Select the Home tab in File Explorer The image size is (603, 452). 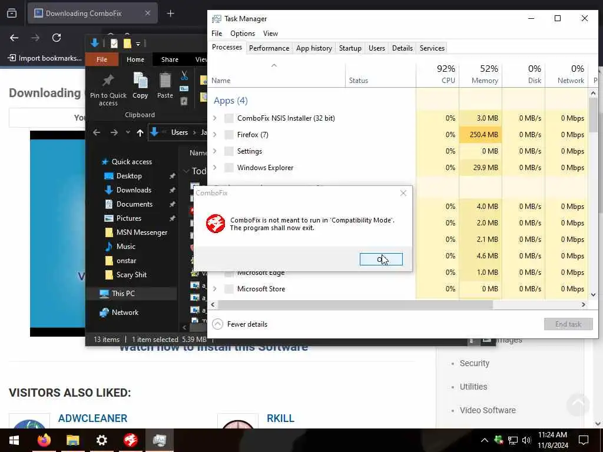click(x=135, y=59)
